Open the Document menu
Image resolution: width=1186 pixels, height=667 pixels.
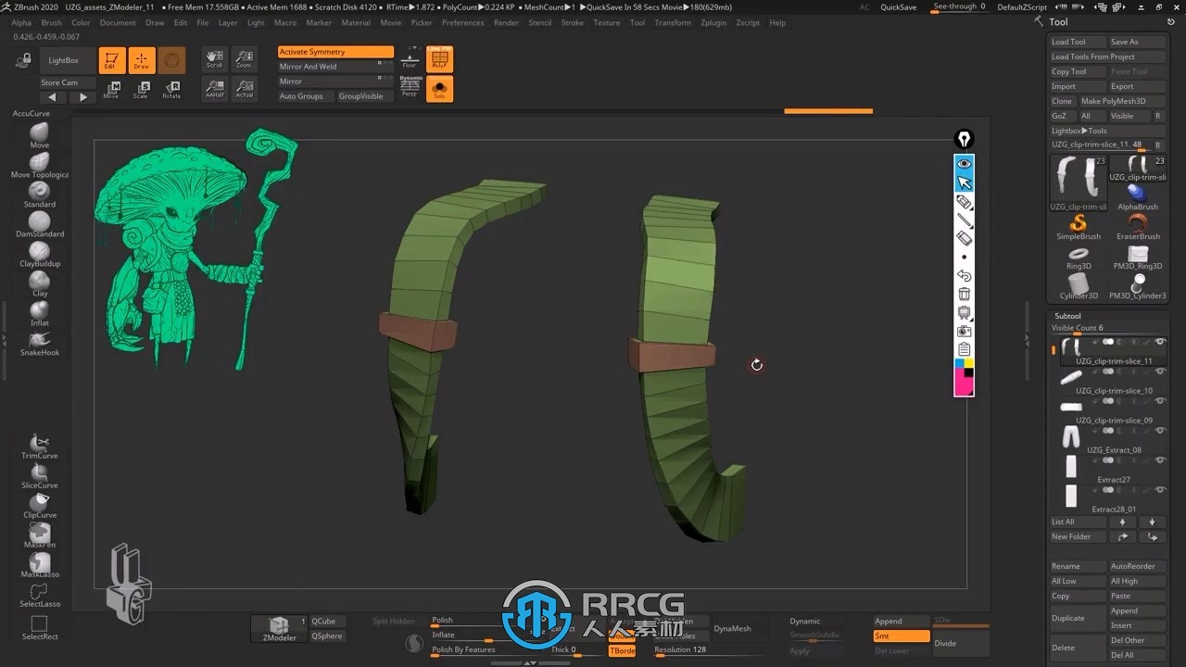point(118,22)
